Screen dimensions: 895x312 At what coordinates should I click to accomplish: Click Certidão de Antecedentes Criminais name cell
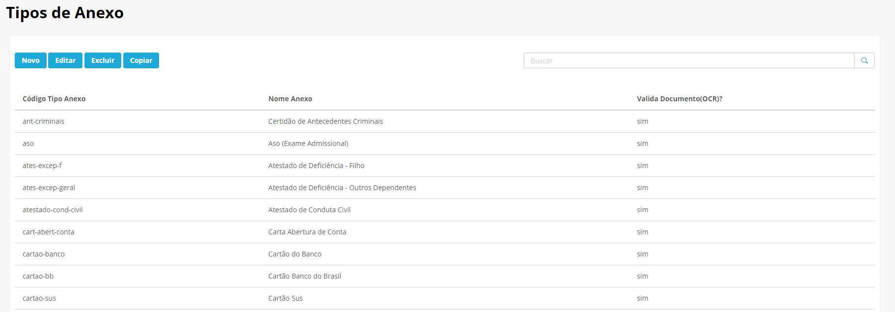[325, 121]
